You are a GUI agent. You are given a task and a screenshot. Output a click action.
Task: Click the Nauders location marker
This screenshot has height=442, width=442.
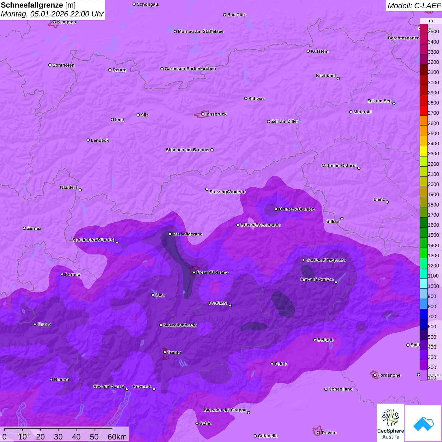click(80, 190)
